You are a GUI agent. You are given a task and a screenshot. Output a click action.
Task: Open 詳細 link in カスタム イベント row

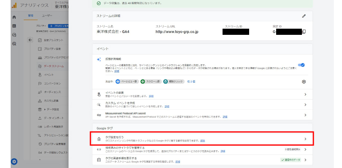tap(167, 107)
